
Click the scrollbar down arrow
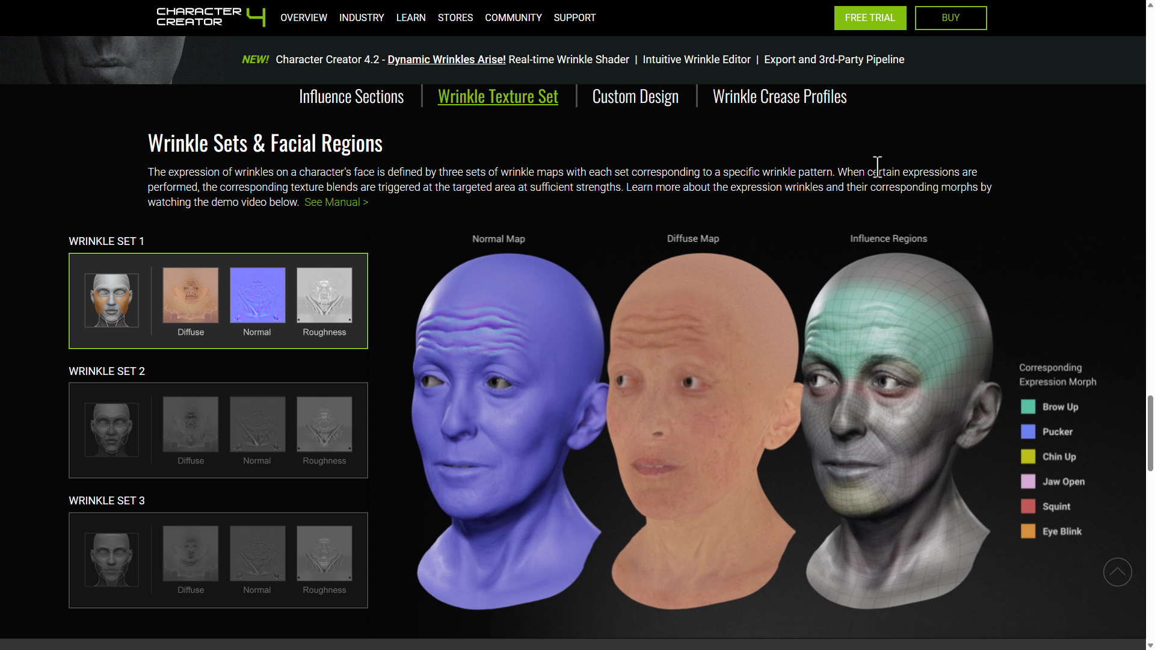pos(1150,645)
